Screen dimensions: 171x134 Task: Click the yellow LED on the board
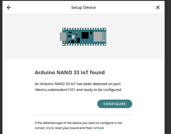(x=64, y=43)
